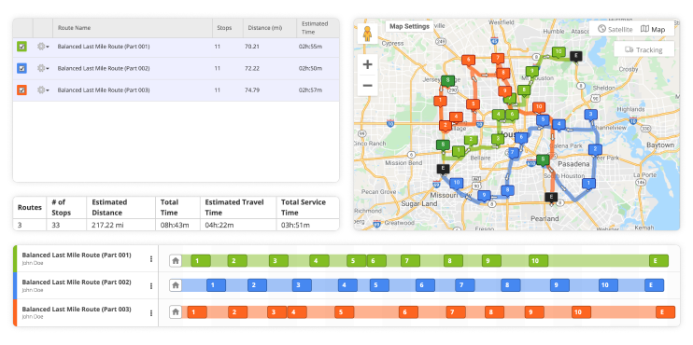The image size is (693, 345).
Task: Open gear dropdown for Part 001 route
Action: pos(43,47)
